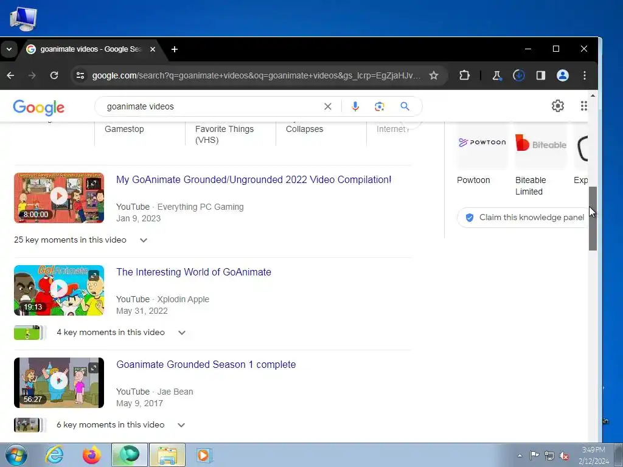
Task: Play the 56:27 Grounded Season 1 thumbnail
Action: coord(59,383)
